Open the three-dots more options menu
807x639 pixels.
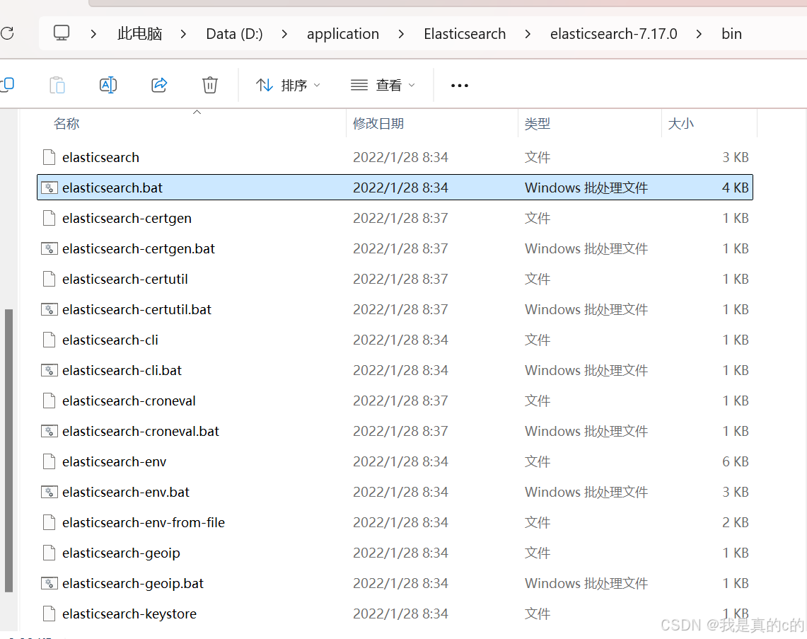(x=460, y=86)
